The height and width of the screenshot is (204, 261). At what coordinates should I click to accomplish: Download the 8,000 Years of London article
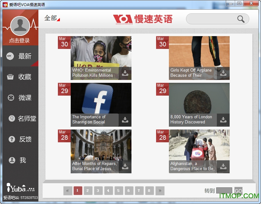coord(223,120)
